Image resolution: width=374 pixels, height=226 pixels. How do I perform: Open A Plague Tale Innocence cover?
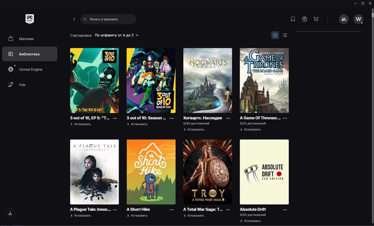(95, 172)
